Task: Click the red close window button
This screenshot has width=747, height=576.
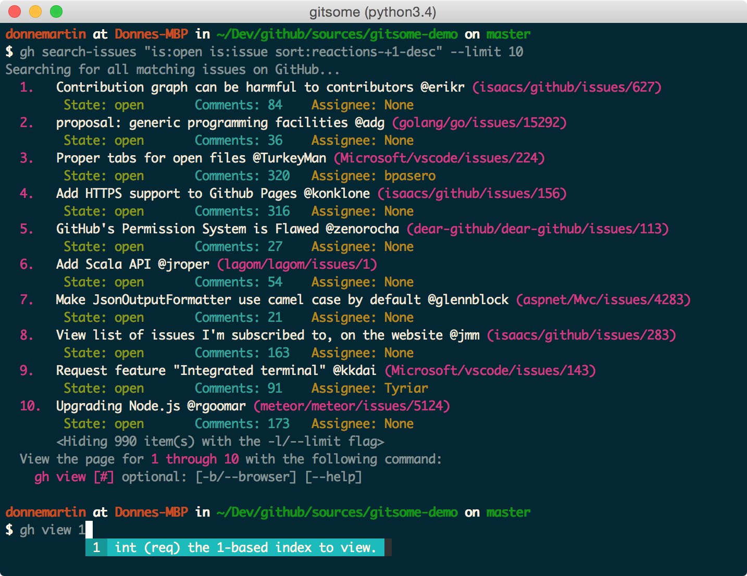Action: pyautogui.click(x=15, y=11)
